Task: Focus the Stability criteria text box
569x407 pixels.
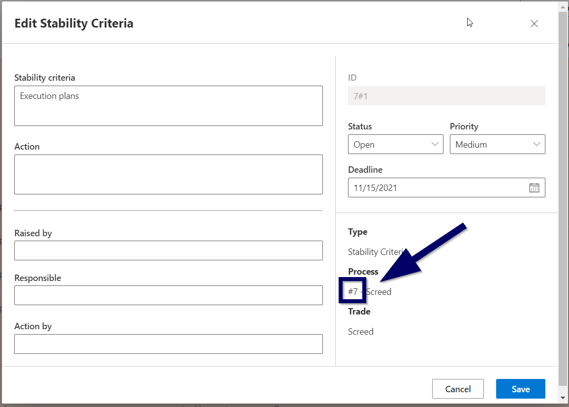Action: [168, 106]
